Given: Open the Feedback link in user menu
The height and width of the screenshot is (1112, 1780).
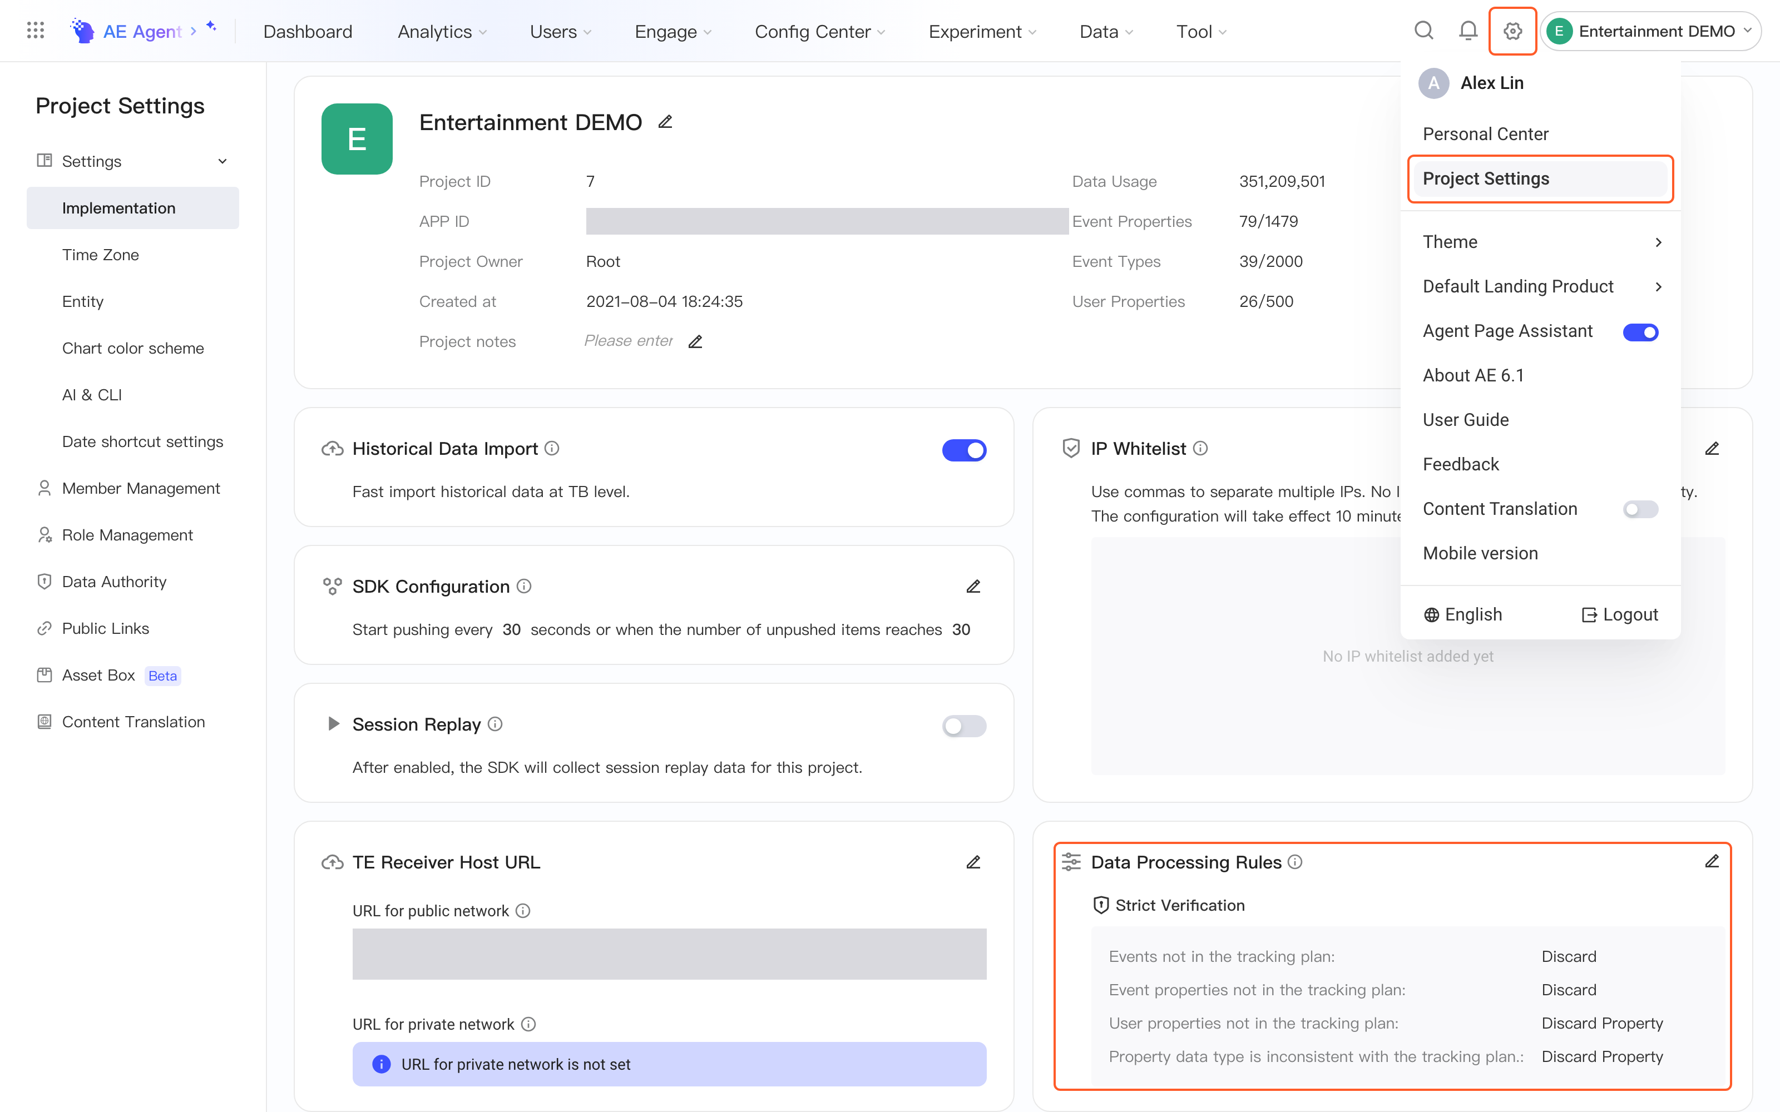Looking at the screenshot, I should pos(1460,464).
